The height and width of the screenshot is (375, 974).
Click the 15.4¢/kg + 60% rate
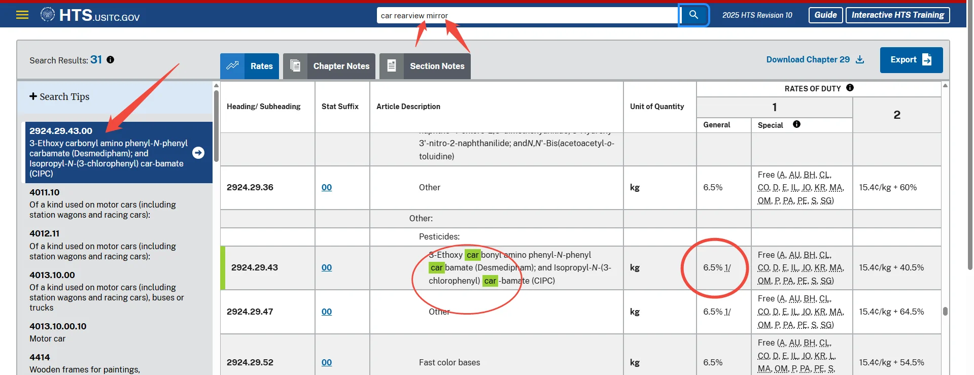pos(888,187)
